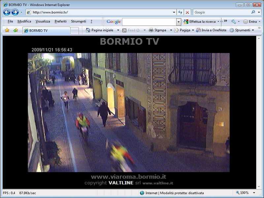Image resolution: width=264 pixels, height=198 pixels.
Task: Open the Visualizza menu
Action: [x=43, y=21]
